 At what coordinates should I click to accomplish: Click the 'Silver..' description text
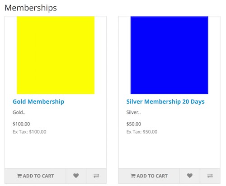(133, 112)
